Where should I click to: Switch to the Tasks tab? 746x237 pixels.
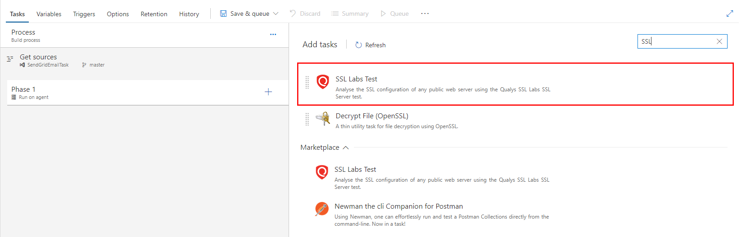pos(17,14)
